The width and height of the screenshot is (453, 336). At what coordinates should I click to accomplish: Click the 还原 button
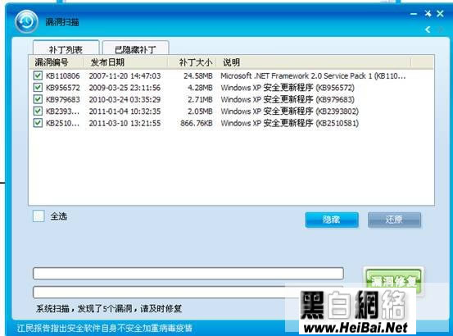(394, 220)
